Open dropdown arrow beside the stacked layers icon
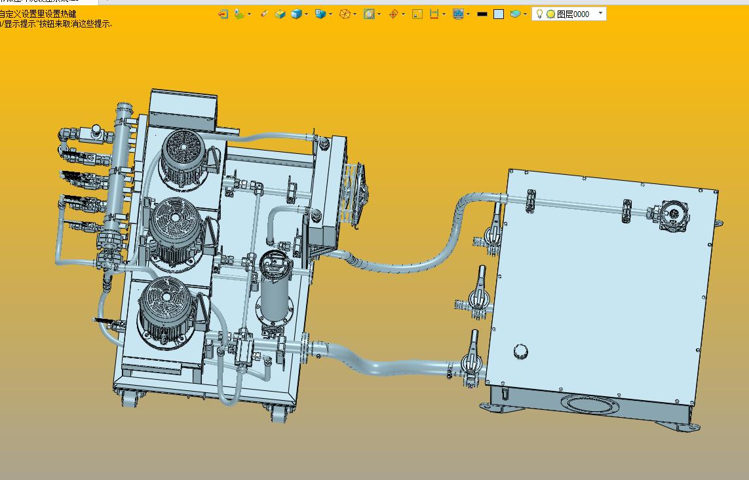Image resolution: width=749 pixels, height=480 pixels. (x=525, y=14)
